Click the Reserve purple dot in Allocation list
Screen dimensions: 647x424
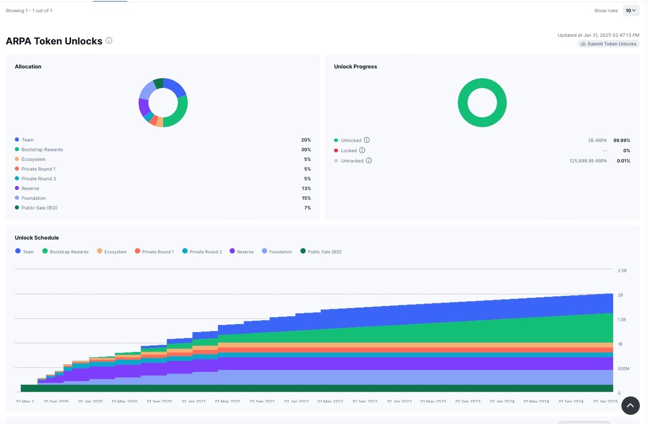[x=17, y=188]
